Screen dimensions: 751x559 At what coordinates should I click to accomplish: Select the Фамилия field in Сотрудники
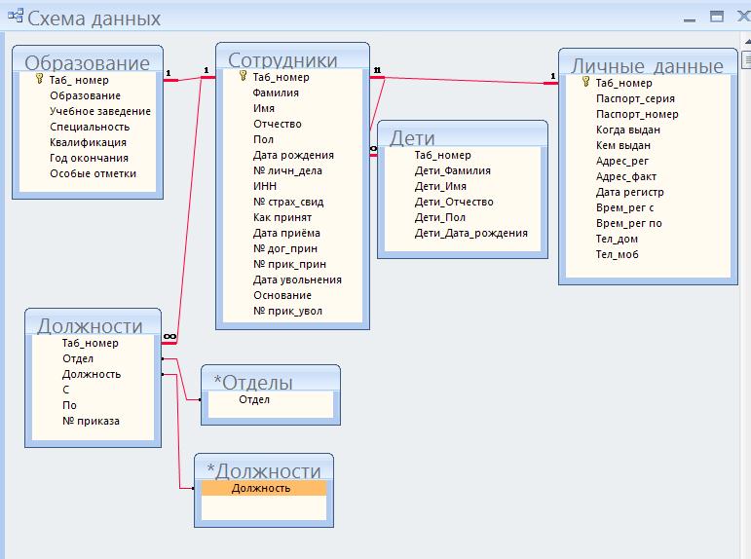pos(292,93)
